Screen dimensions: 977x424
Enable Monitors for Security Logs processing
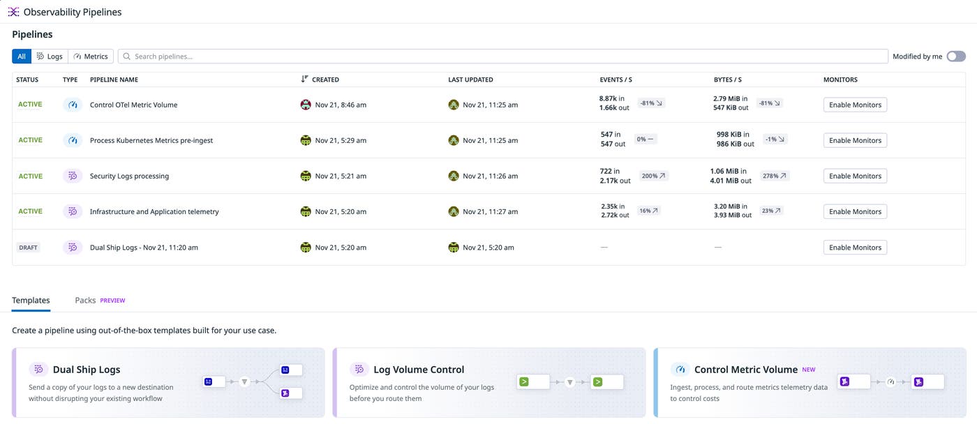coord(855,175)
